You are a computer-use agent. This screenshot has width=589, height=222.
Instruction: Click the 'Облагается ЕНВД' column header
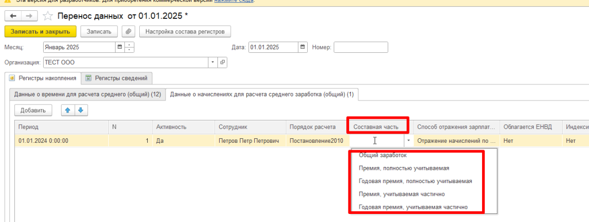click(530, 127)
